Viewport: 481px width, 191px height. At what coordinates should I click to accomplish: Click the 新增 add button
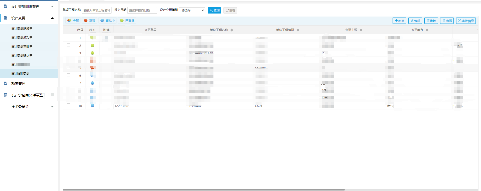point(399,21)
